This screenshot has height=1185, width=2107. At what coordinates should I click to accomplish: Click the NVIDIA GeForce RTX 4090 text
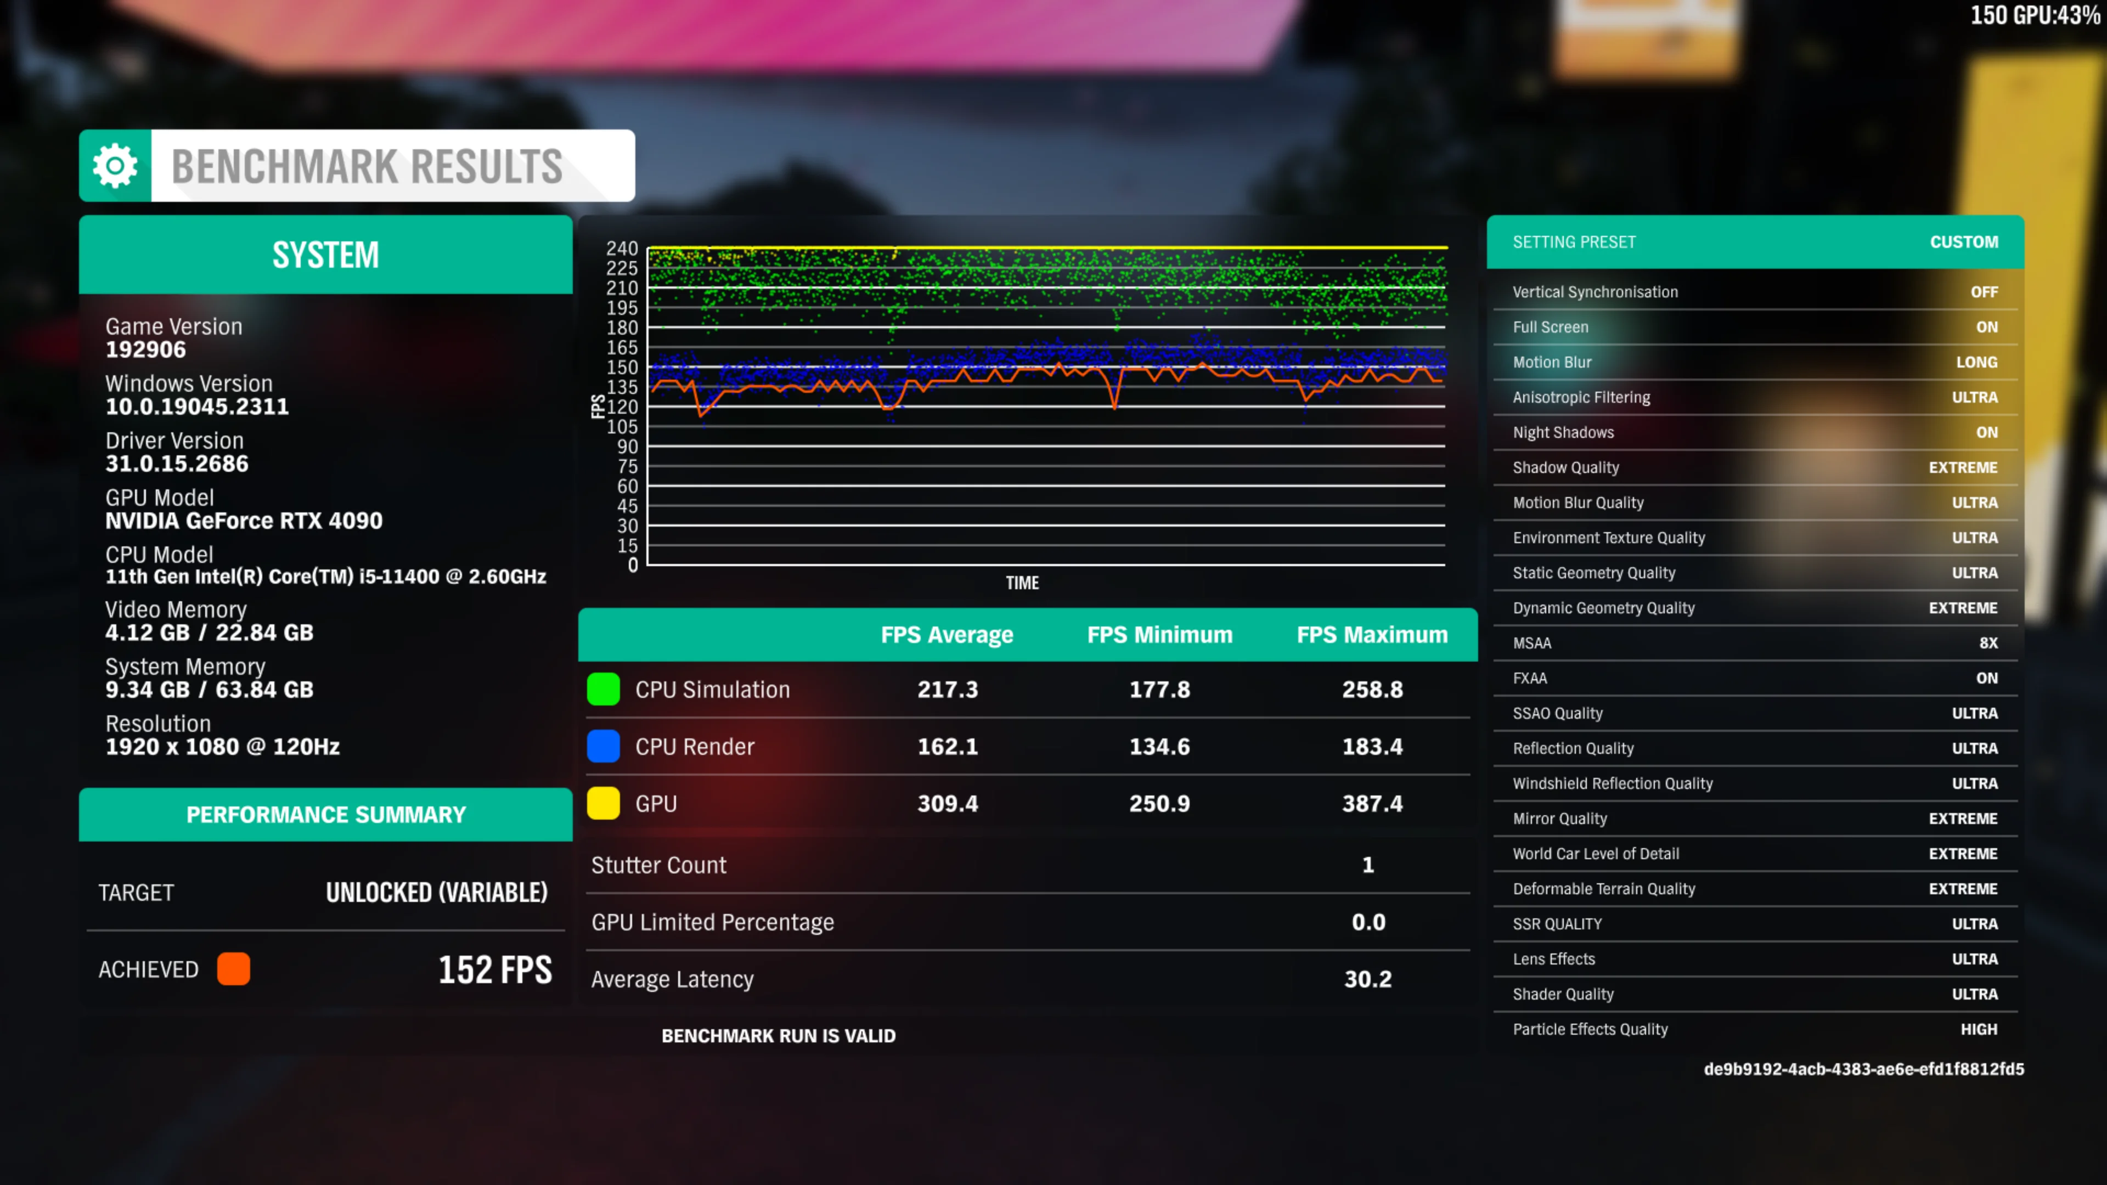tap(244, 521)
